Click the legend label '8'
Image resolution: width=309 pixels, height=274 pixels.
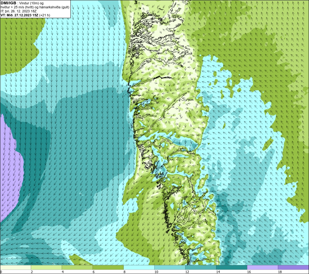tap(125, 272)
